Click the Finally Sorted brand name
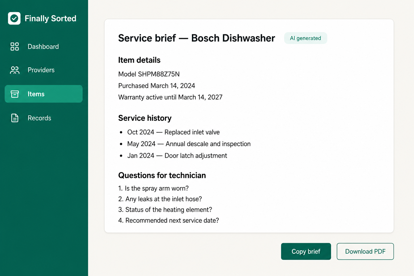 (50, 18)
